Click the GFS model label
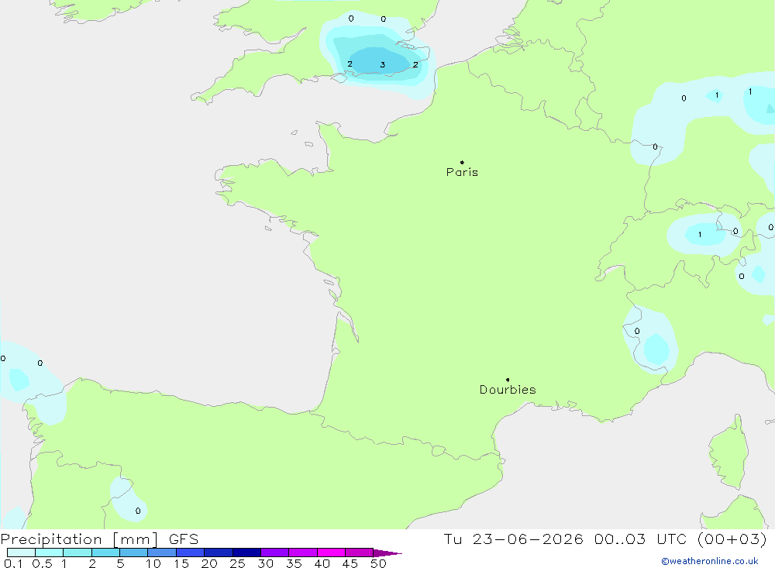Viewport: 775px width, 568px height. 184,539
